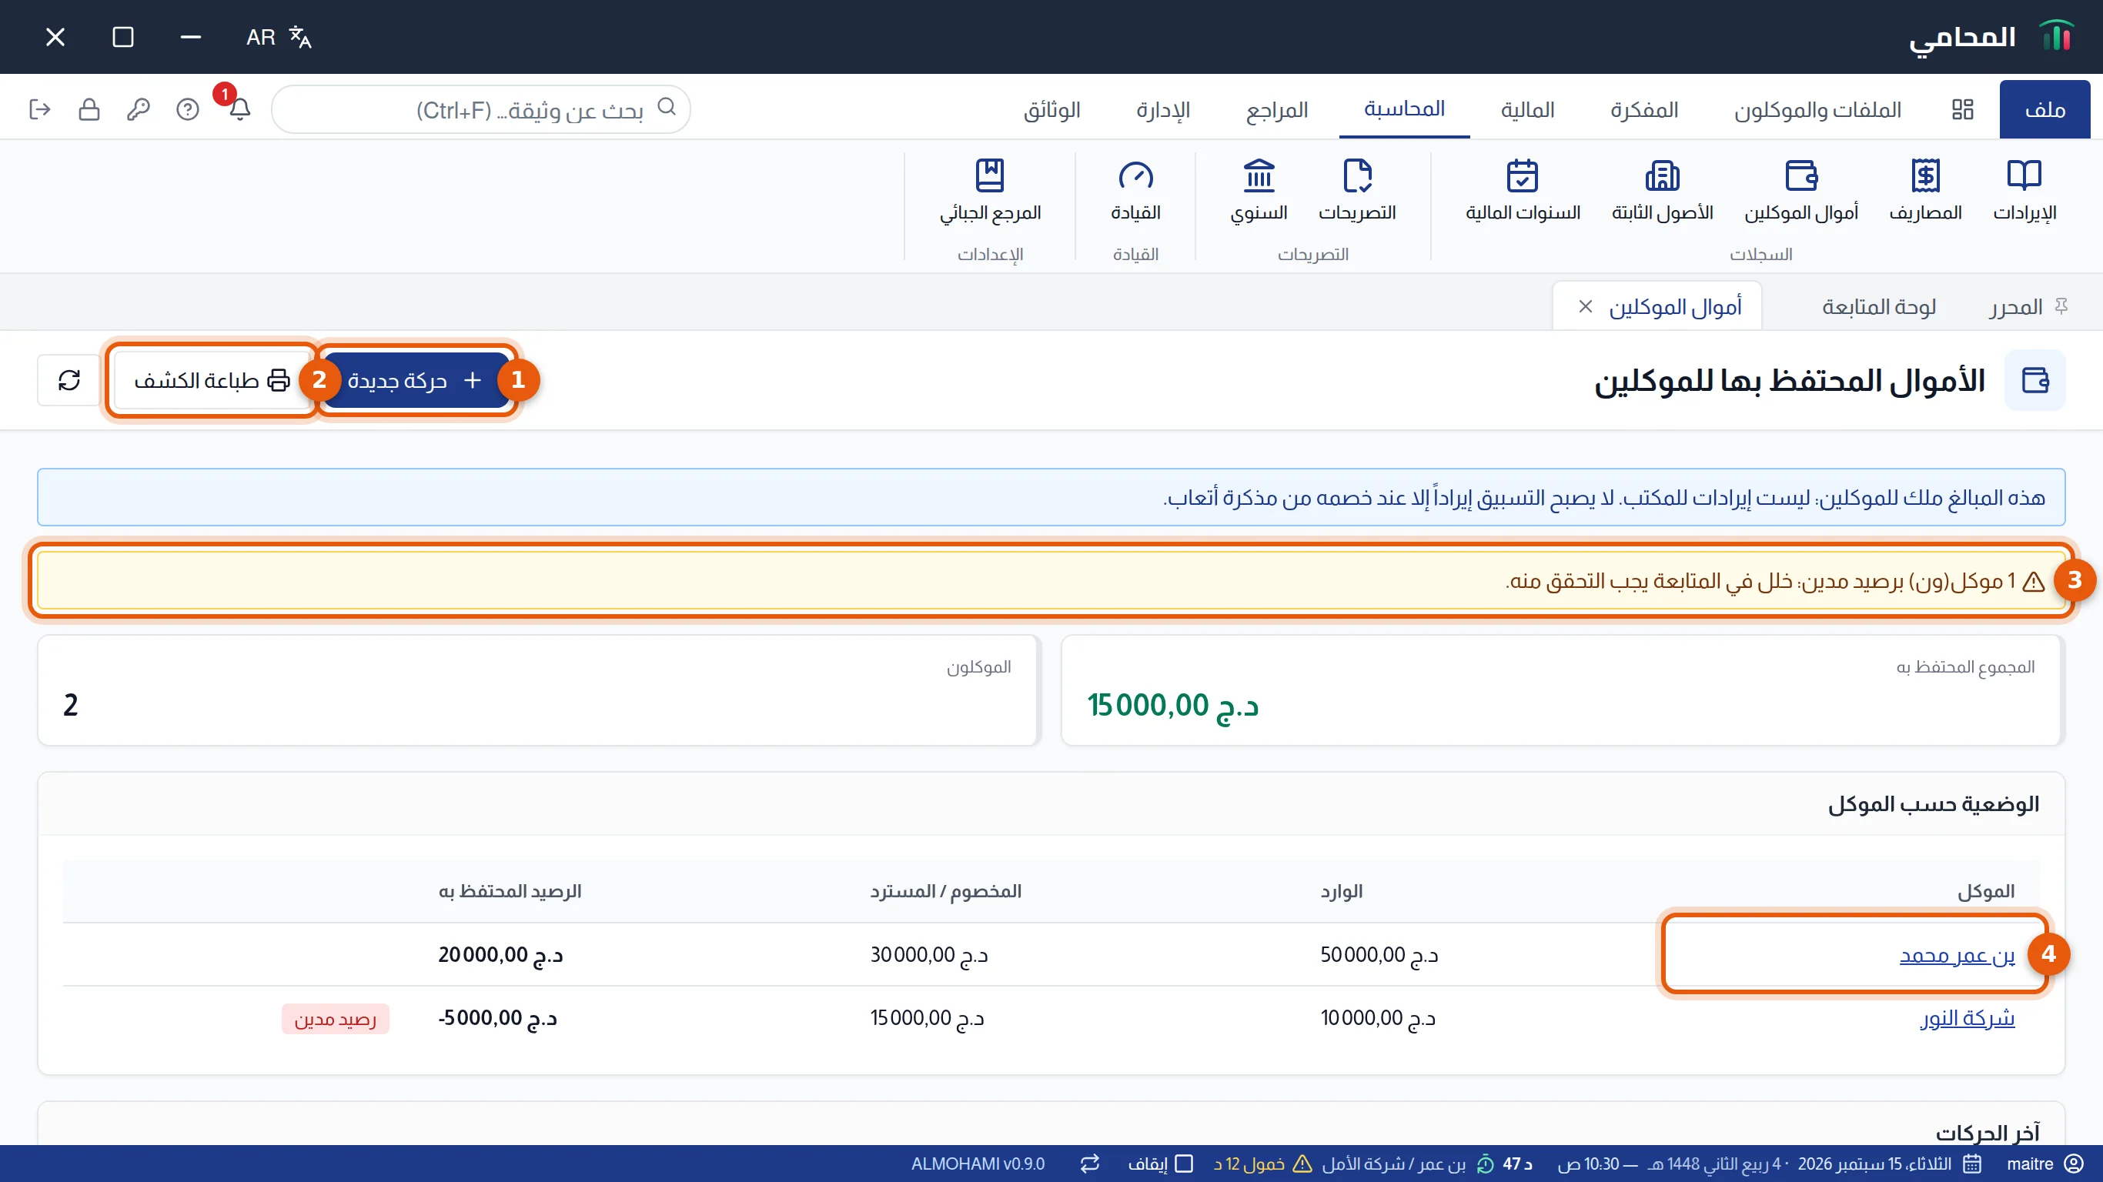The image size is (2103, 1182).
Task: Switch to المفكرة tab
Action: (1644, 109)
